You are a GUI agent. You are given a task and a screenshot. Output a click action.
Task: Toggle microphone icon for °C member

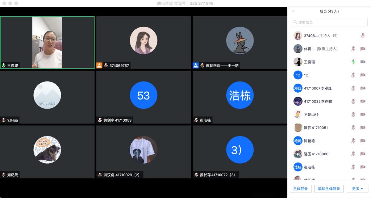353,75
